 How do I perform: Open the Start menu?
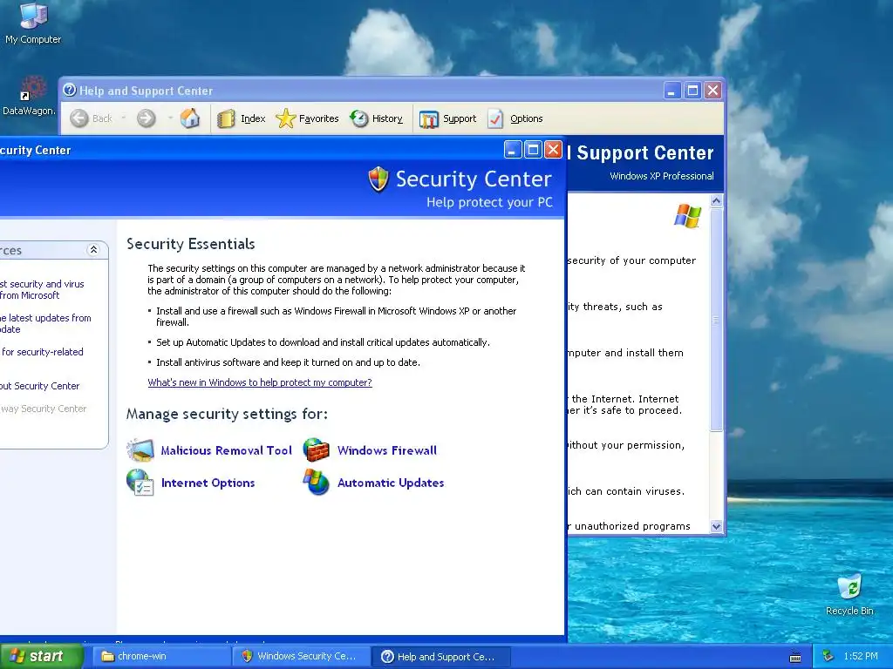42,657
